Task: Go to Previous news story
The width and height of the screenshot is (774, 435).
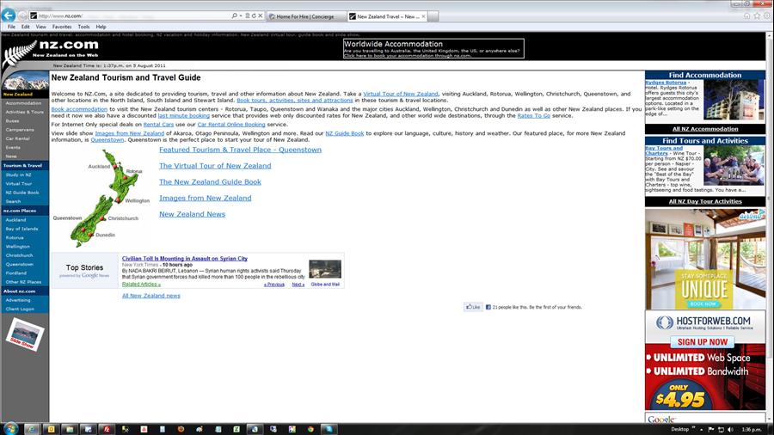Action: pyautogui.click(x=274, y=285)
